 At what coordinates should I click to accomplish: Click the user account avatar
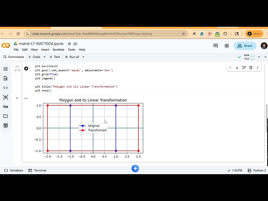tap(264, 46)
